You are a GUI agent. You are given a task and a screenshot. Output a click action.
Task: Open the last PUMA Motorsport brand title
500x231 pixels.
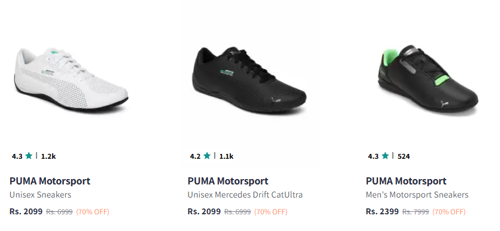coord(406,181)
